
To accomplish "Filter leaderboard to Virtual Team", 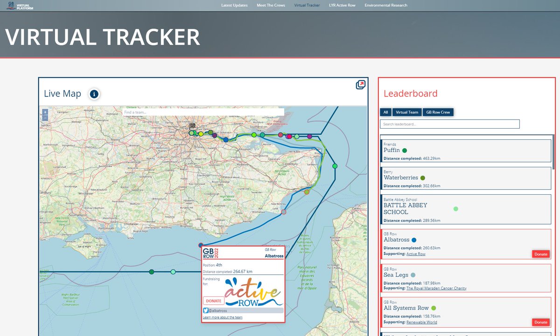I will [407, 112].
